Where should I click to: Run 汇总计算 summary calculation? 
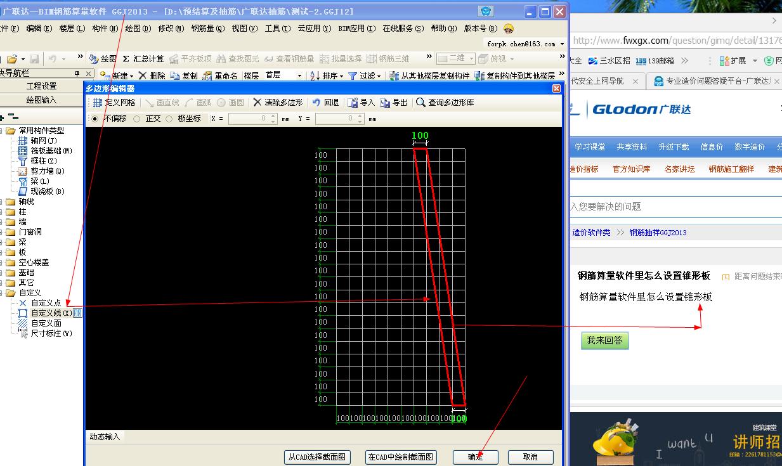143,58
